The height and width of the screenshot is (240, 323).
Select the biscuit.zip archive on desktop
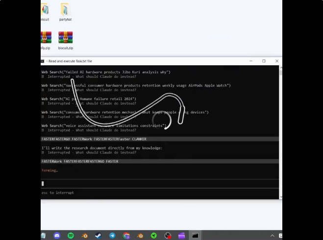66,41
